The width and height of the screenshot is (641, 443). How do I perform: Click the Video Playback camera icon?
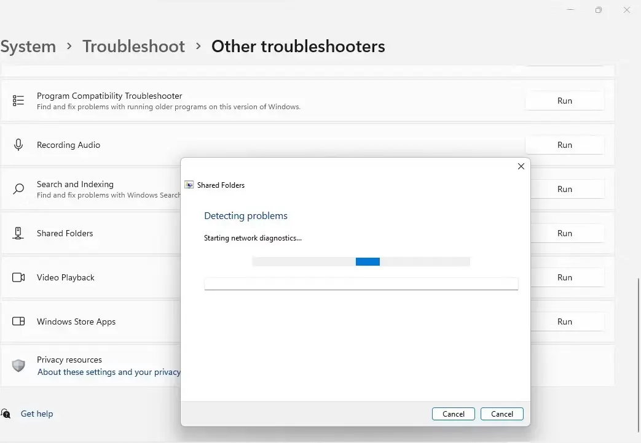point(18,277)
